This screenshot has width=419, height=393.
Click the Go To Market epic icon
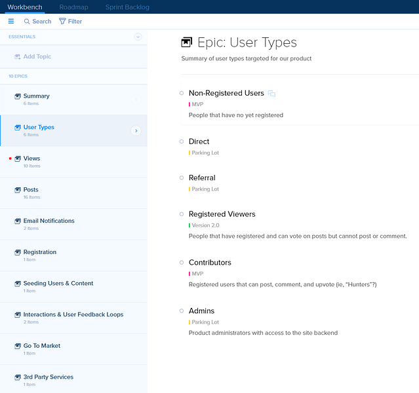point(18,346)
